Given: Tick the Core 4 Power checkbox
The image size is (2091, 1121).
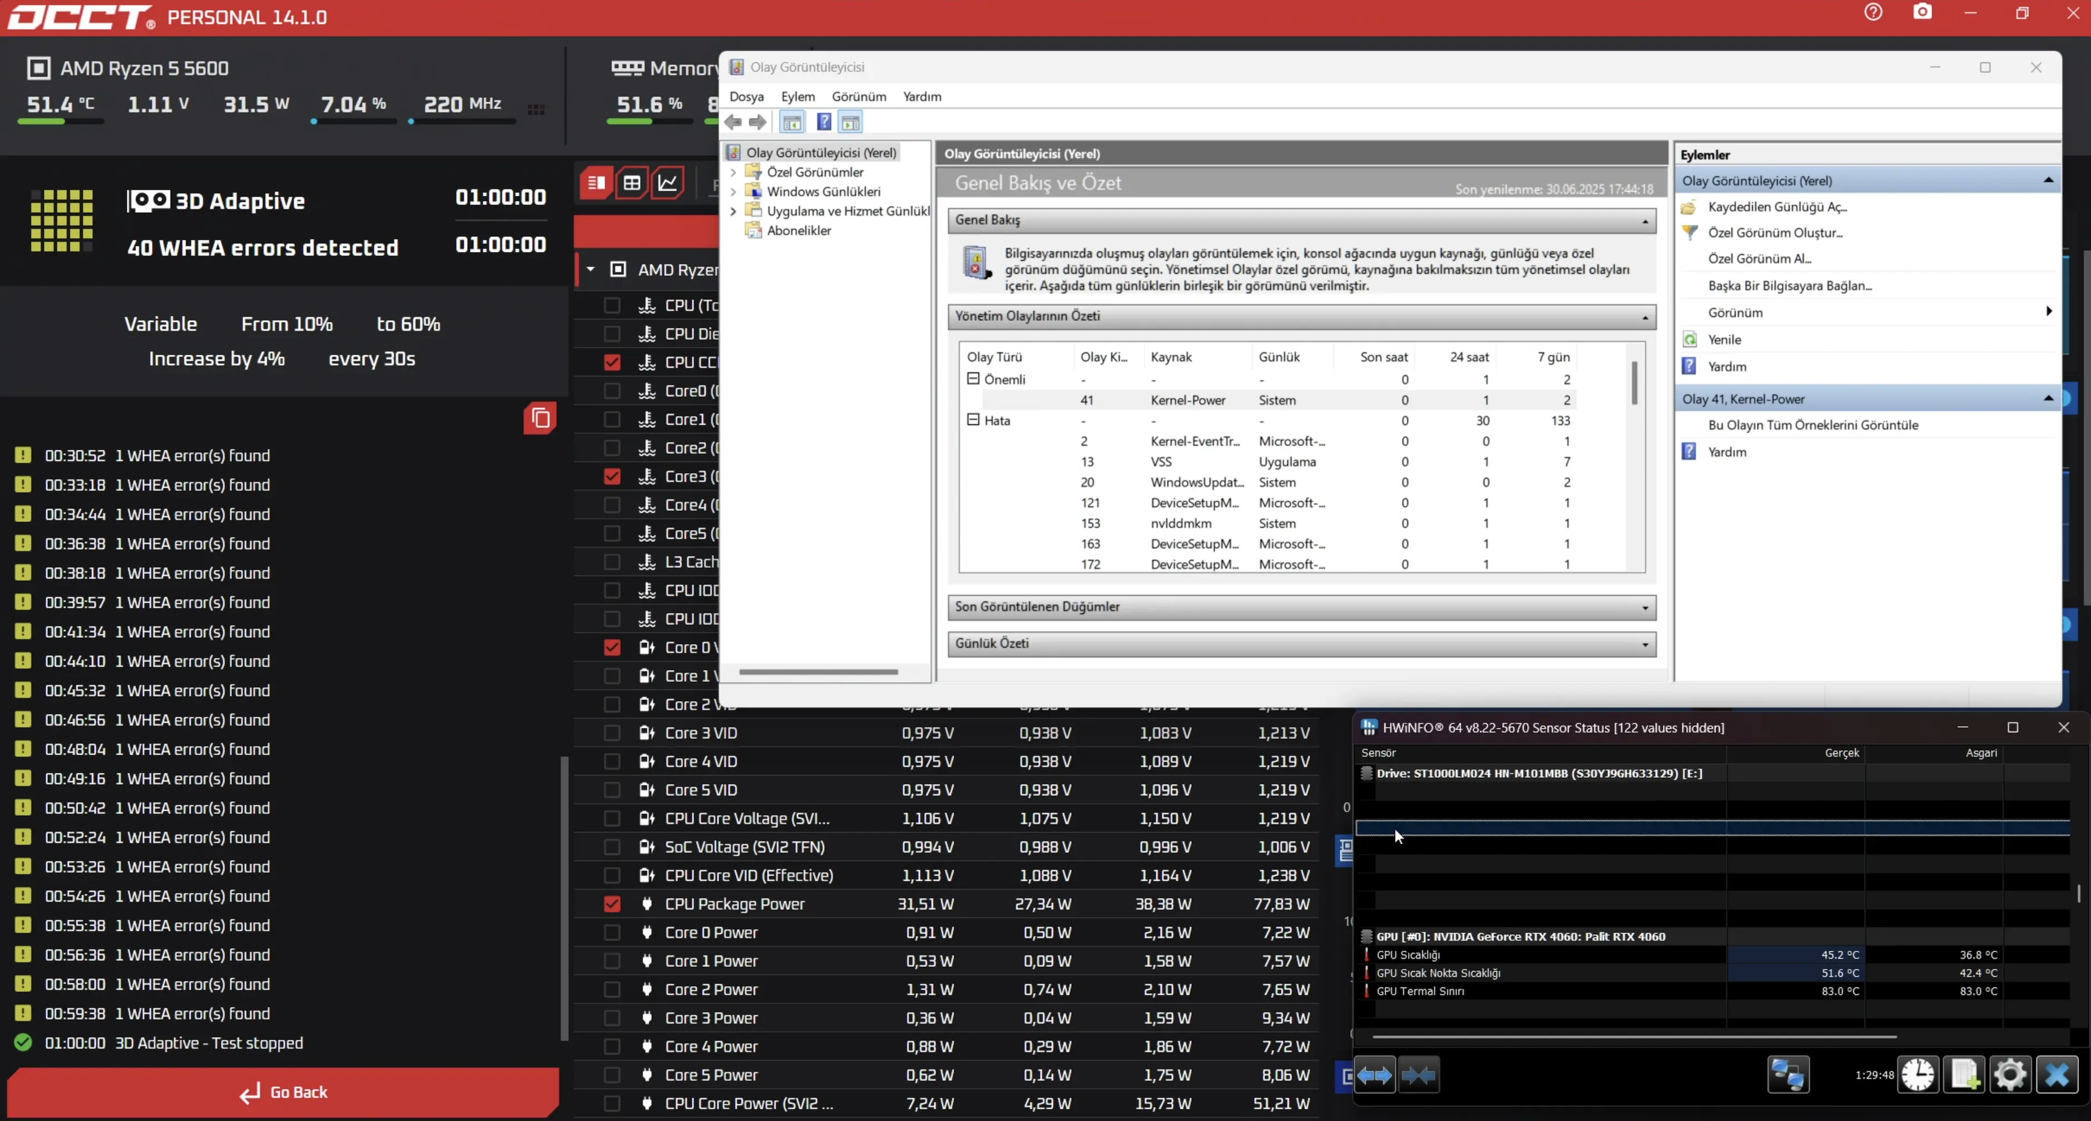Looking at the screenshot, I should click(612, 1047).
